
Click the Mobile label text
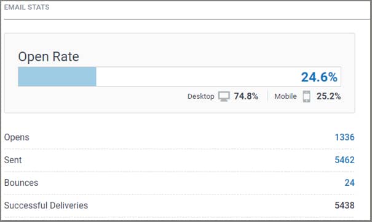point(285,96)
